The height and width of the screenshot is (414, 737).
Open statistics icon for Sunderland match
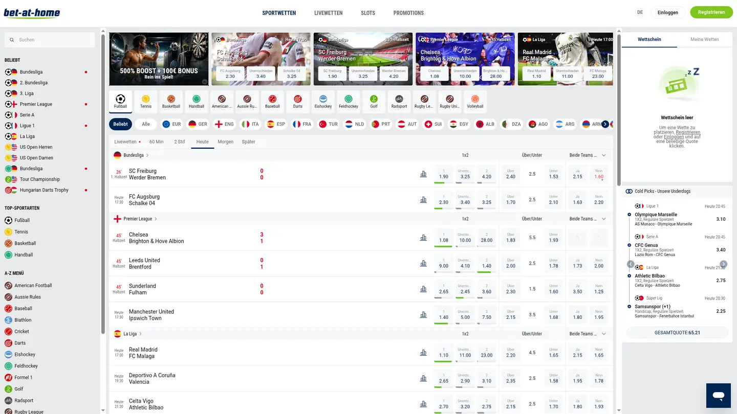423,289
